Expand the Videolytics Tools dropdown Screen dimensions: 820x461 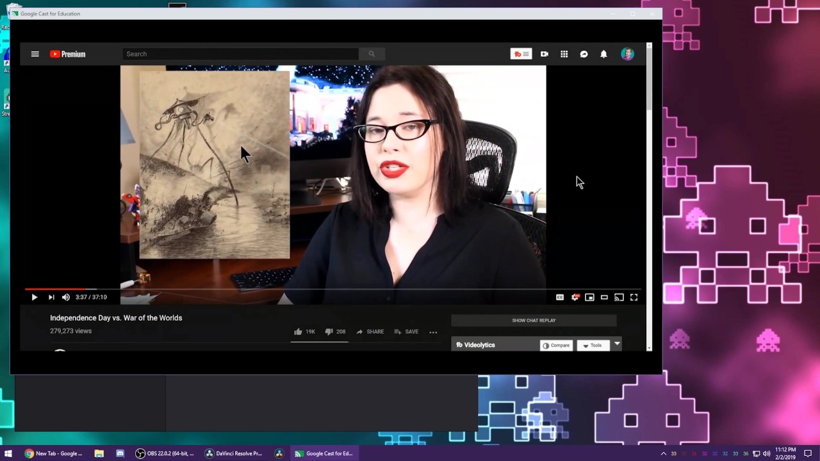(x=593, y=345)
